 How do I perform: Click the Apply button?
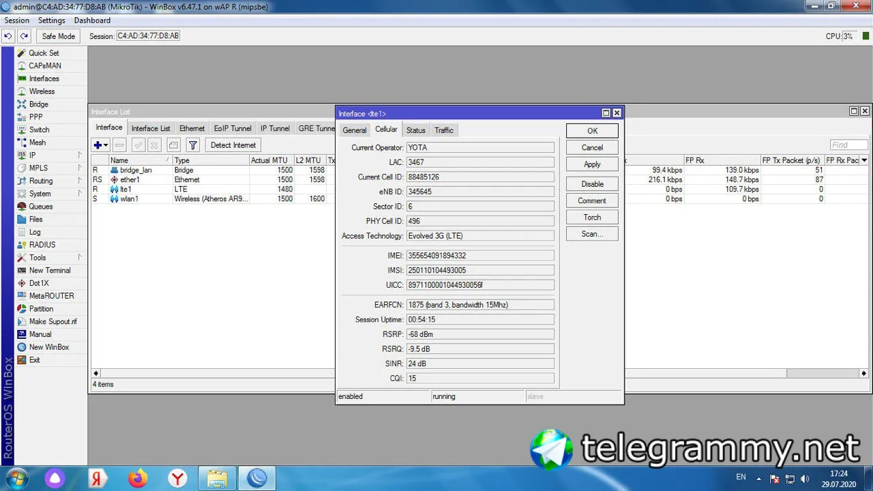point(592,164)
